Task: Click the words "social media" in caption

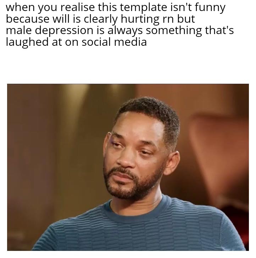Action: point(114,42)
